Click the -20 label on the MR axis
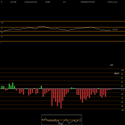The image size is (125, 125). [x=122, y=94]
